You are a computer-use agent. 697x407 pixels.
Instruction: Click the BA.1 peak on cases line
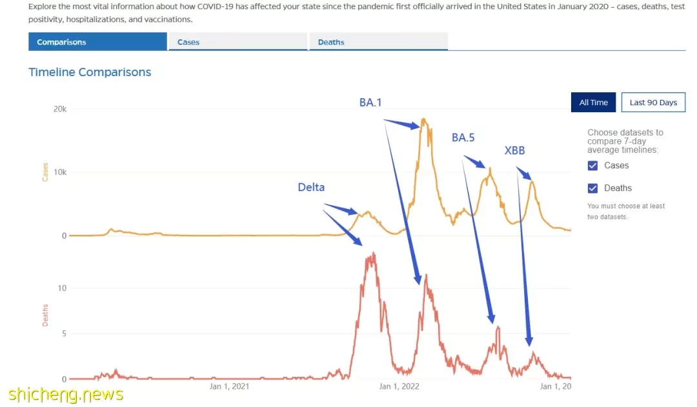point(423,120)
